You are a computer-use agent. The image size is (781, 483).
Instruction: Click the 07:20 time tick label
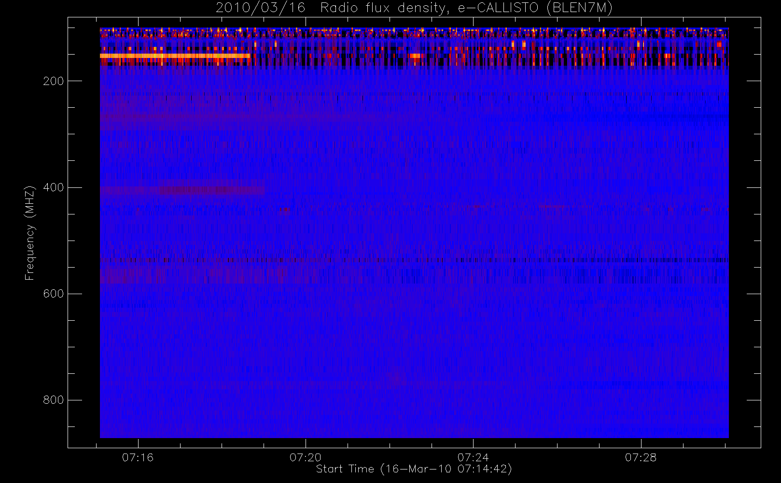(305, 457)
